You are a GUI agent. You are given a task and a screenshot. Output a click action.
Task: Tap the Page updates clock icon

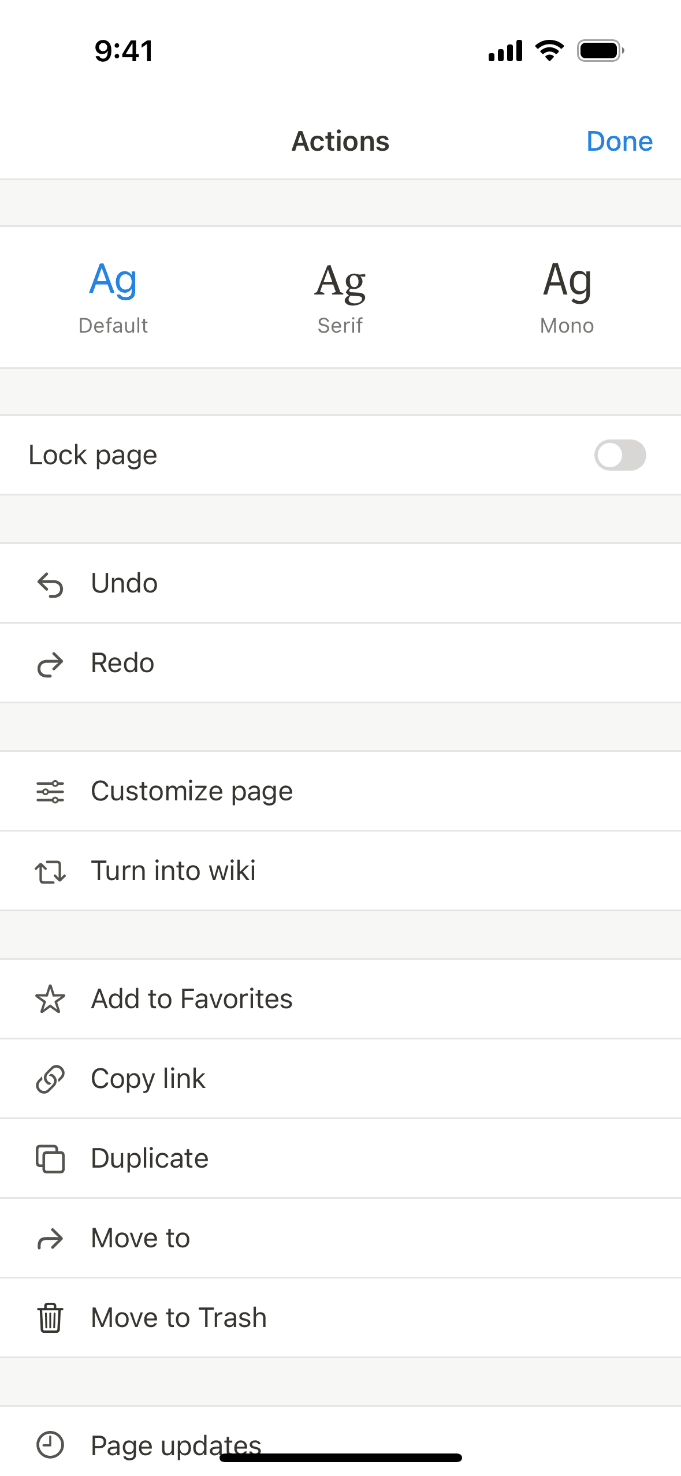[x=50, y=1445]
